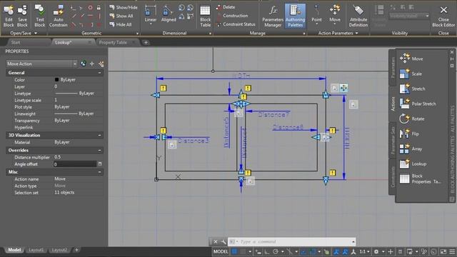Click Show All constraints button

point(121,16)
